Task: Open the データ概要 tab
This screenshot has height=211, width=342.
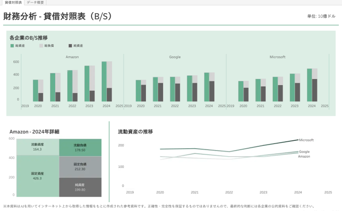Action: (x=35, y=2)
